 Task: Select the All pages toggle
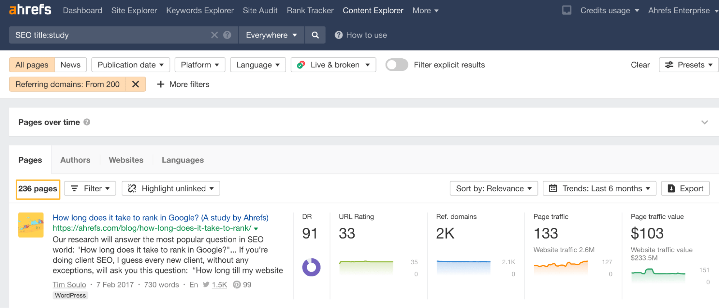pos(32,65)
